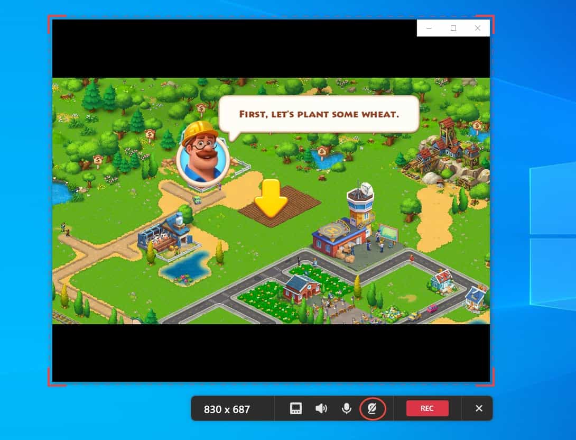Enable the webcam overlay icon
Screen dimensions: 576x440
point(372,408)
